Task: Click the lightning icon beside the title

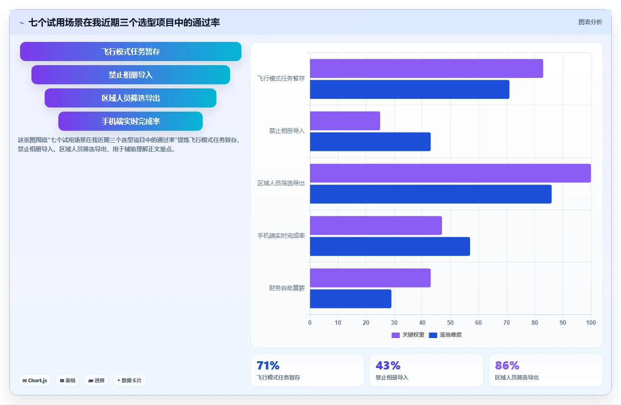Action: click(x=22, y=22)
